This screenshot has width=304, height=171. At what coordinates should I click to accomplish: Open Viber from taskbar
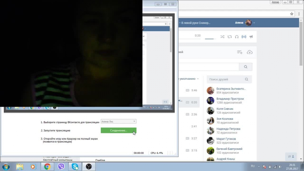(61, 166)
